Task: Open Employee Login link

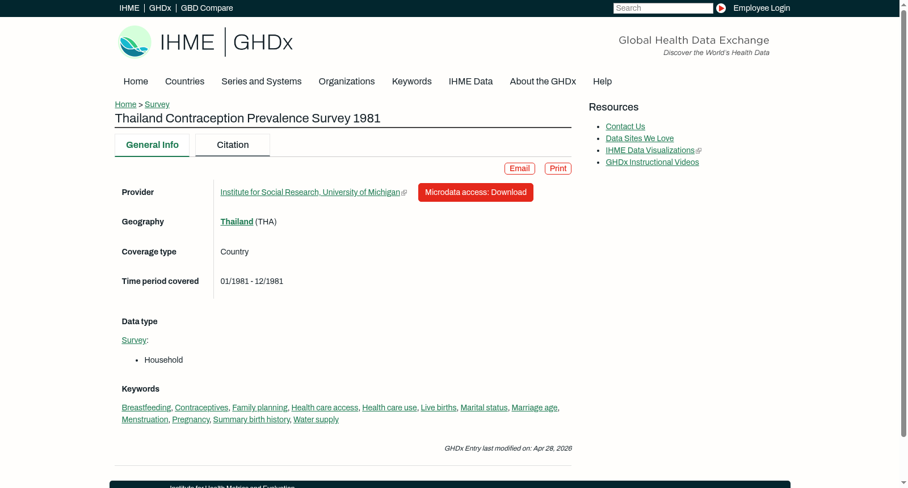Action: click(762, 8)
